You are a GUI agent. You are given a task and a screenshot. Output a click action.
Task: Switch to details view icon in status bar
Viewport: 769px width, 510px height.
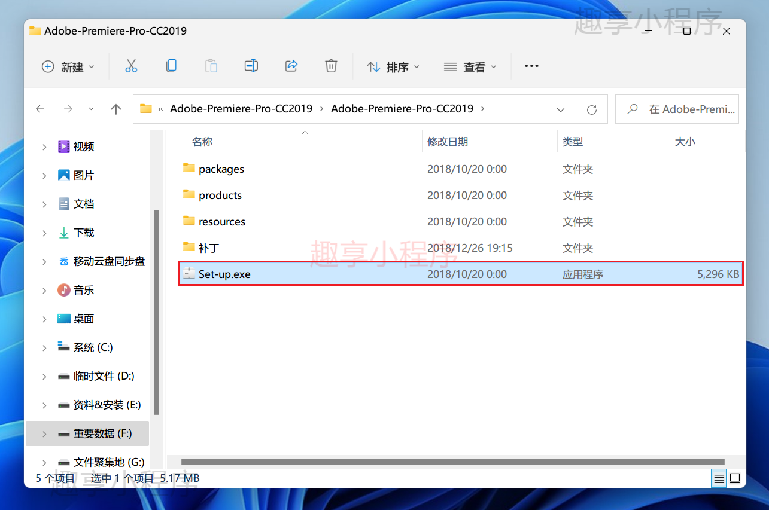[719, 478]
